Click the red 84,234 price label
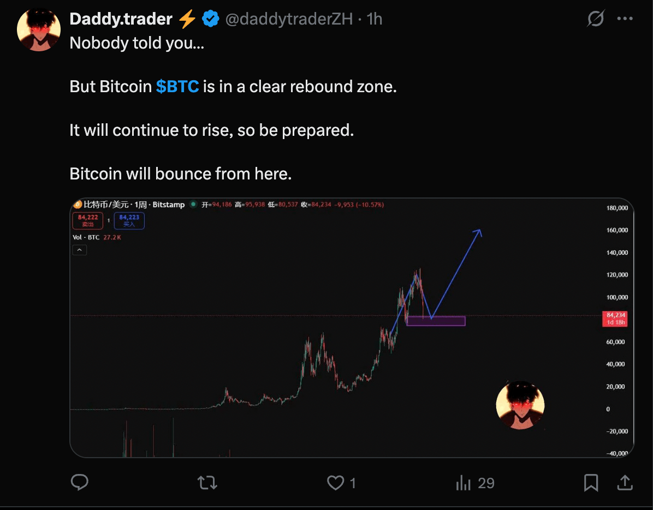The height and width of the screenshot is (510, 653). point(615,319)
